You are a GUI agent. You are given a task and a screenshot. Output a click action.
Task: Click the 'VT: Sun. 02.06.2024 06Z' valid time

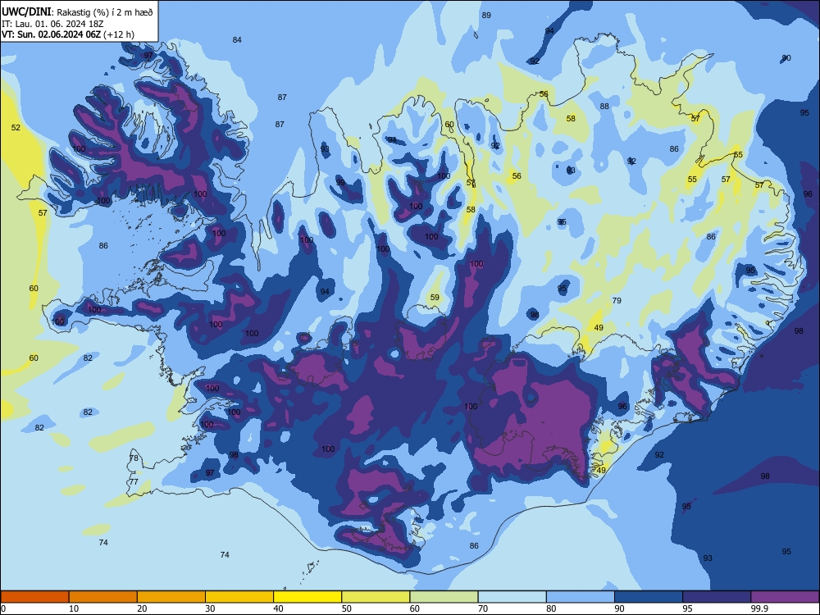click(x=51, y=34)
